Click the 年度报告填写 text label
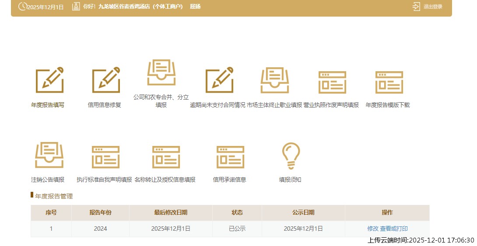The image size is (477, 246). (48, 105)
